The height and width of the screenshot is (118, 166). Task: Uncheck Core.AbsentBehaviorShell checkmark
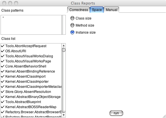click(x=3, y=66)
